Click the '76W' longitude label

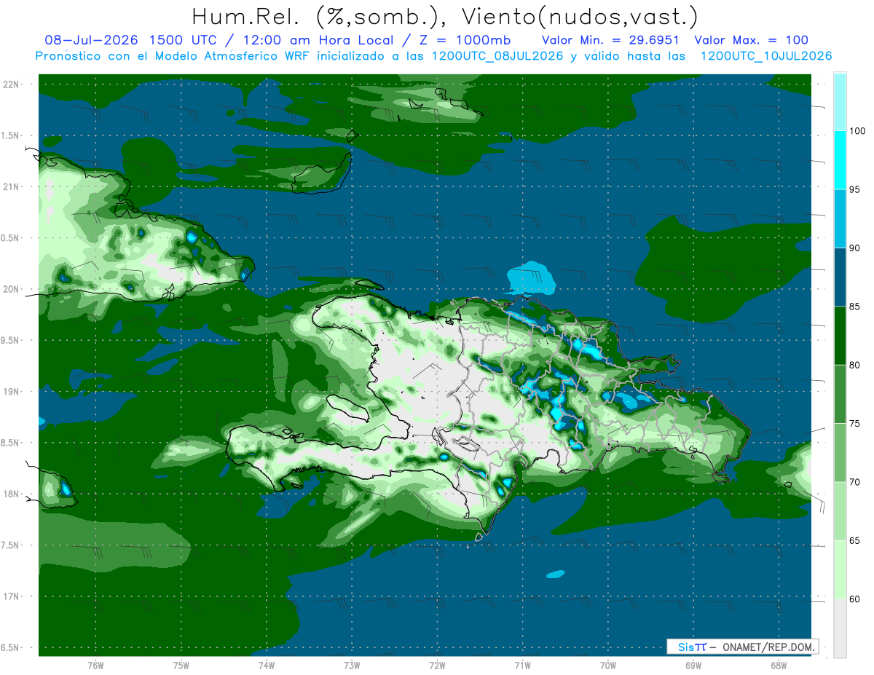click(x=95, y=666)
